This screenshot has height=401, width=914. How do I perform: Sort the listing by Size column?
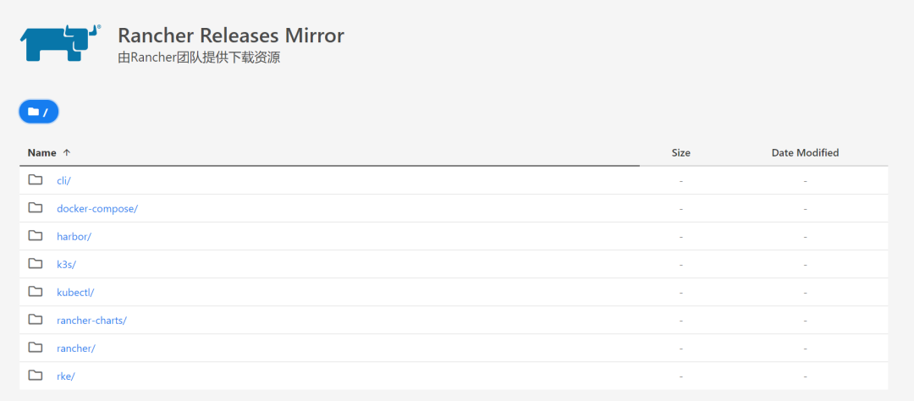pos(680,153)
